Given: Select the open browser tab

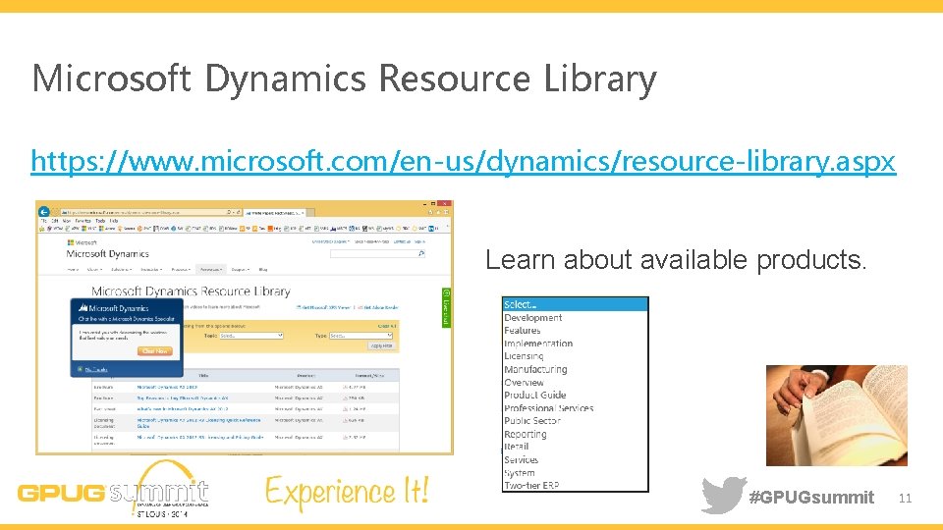Looking at the screenshot, I should point(275,213).
